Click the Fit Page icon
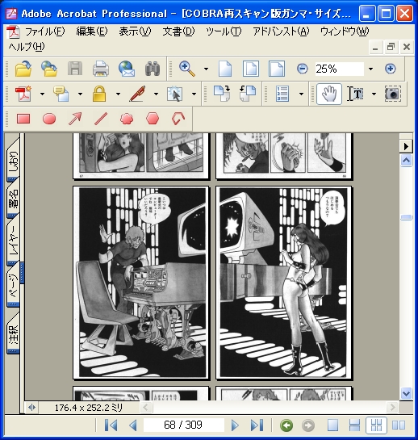Screen dimensions: 418x440 tap(251, 69)
